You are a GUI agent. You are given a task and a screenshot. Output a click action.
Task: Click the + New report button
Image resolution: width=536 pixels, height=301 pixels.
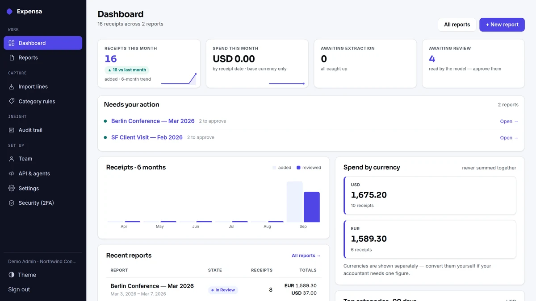click(502, 25)
